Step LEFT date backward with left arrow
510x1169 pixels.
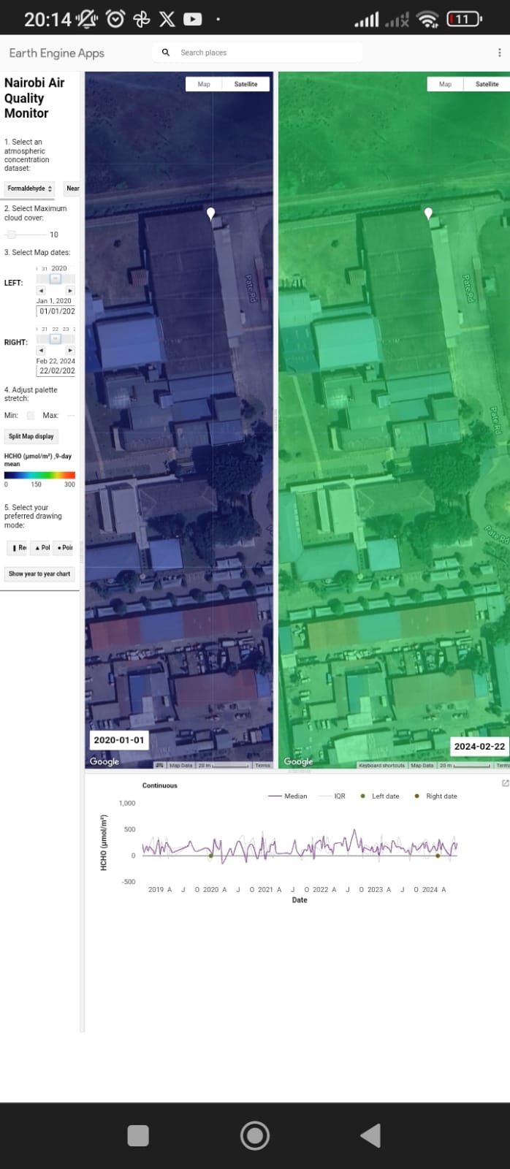(x=41, y=291)
